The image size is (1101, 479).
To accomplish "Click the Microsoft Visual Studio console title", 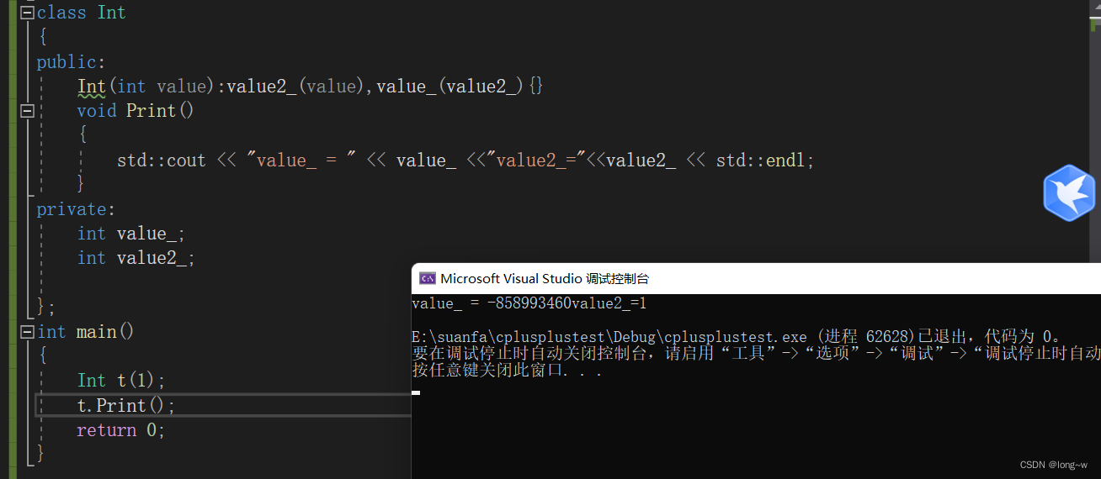I will [x=545, y=278].
